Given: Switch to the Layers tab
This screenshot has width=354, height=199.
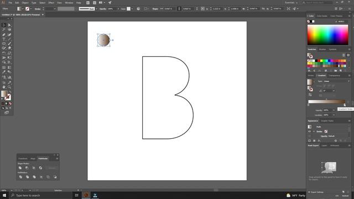Looking at the screenshot, I should pos(324,145).
